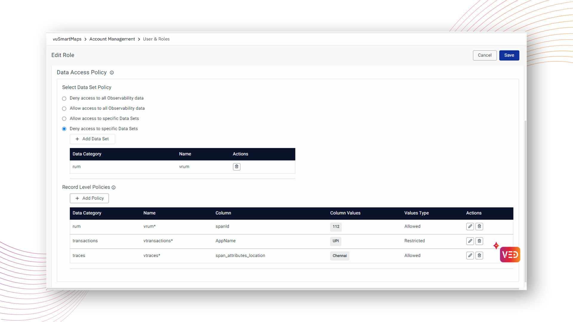Delete the rum spanId policy
573x322 pixels.
pos(479,227)
